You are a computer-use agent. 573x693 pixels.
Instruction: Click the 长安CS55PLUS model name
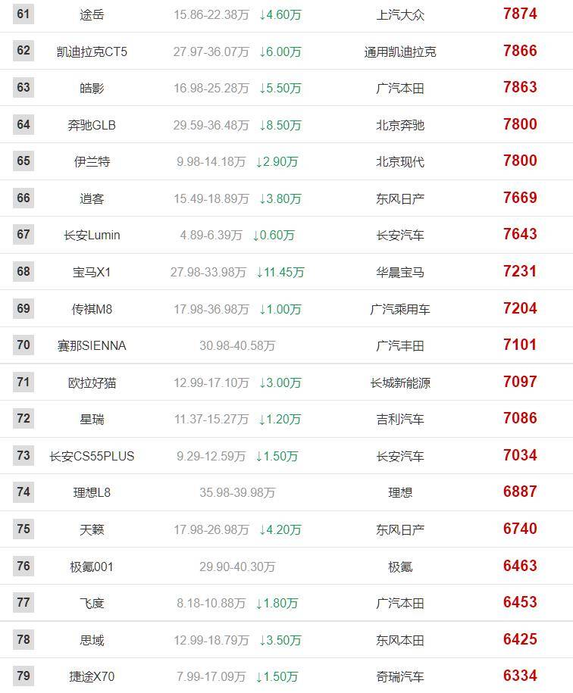[x=92, y=456]
